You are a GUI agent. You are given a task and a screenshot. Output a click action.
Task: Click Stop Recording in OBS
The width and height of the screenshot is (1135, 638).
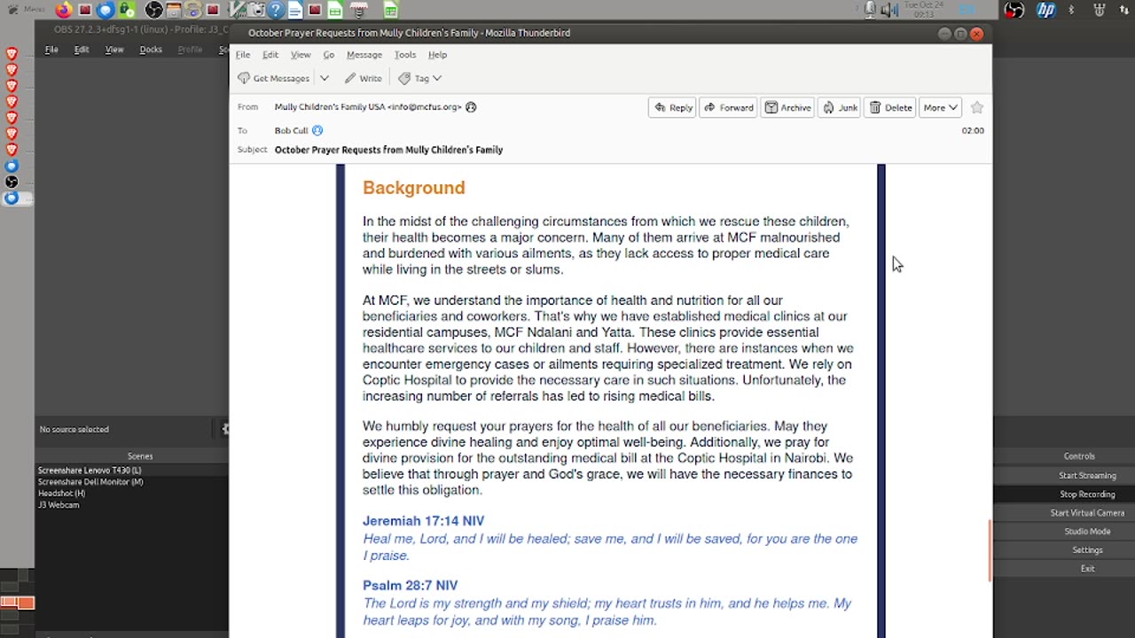(x=1087, y=494)
